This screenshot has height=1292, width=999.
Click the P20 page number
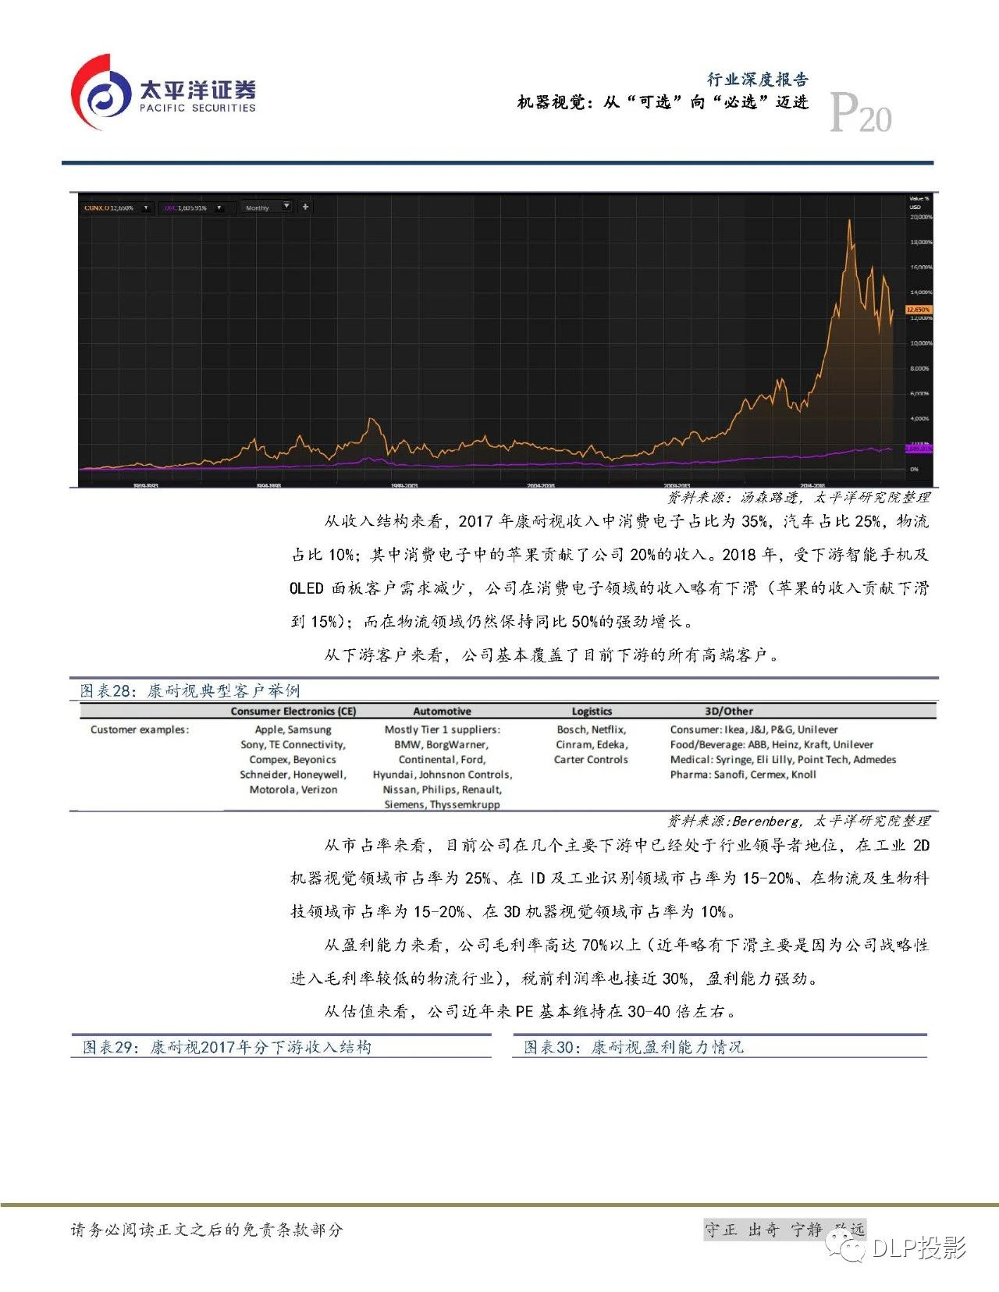860,112
